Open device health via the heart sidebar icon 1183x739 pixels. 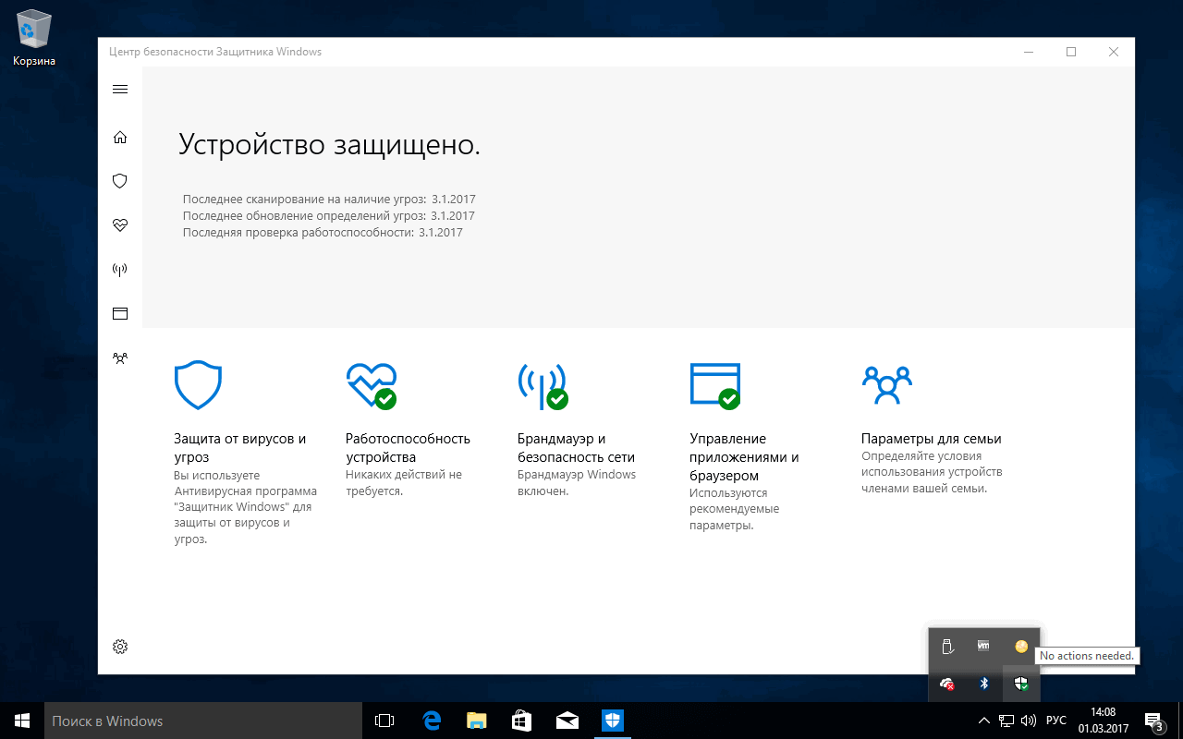click(119, 224)
